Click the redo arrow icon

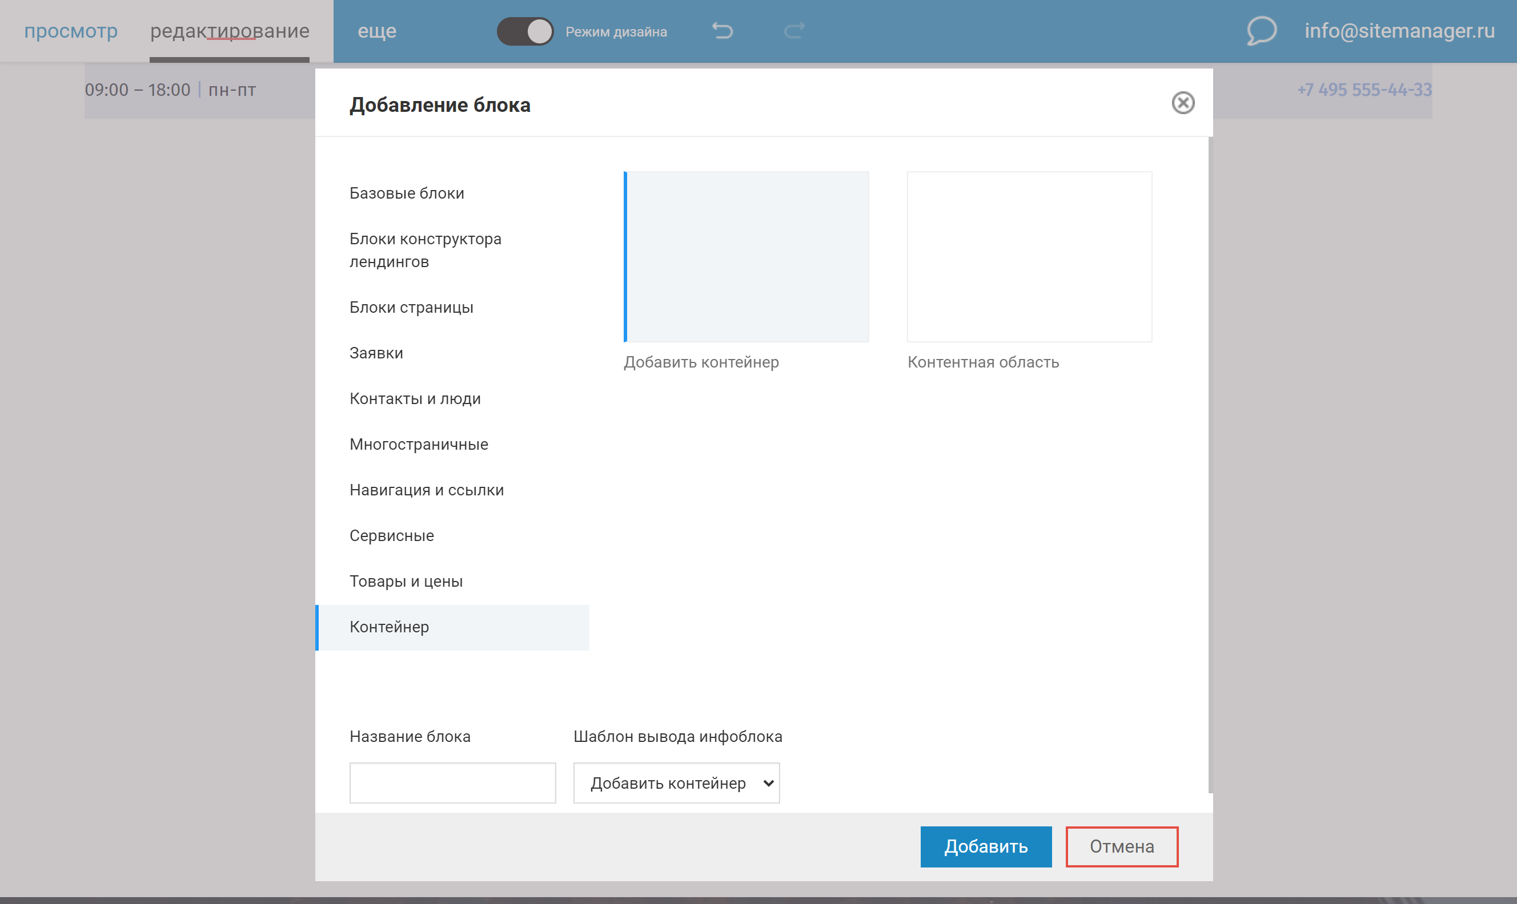click(x=793, y=30)
